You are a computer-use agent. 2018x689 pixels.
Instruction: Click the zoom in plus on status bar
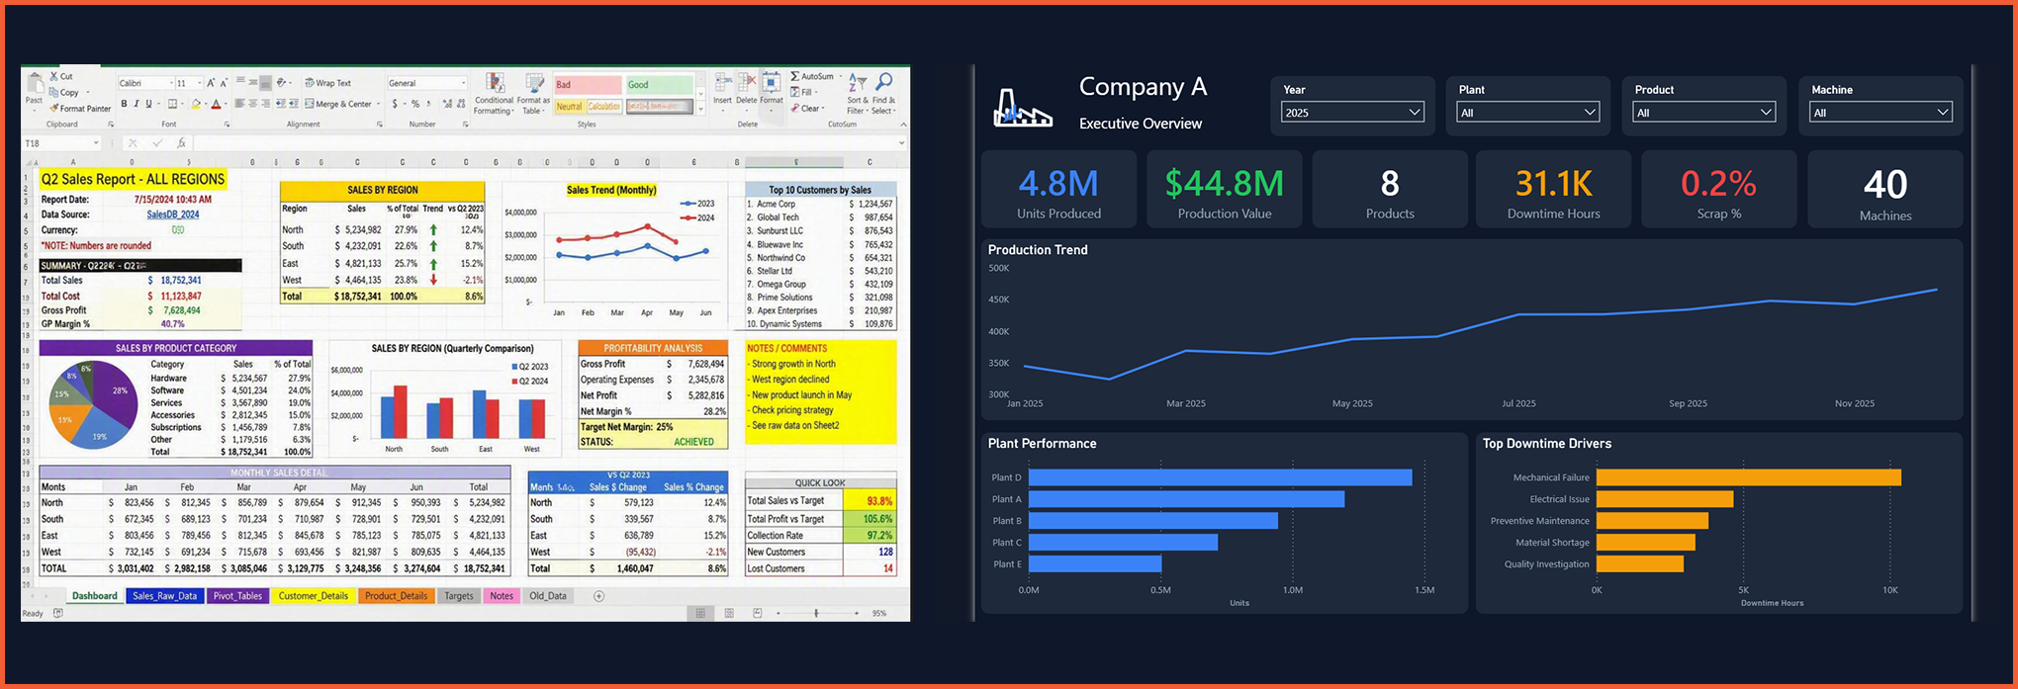pos(857,613)
